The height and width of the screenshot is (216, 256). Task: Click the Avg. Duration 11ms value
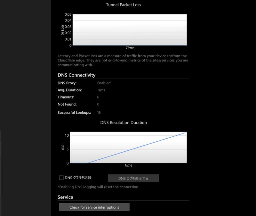pos(101,90)
